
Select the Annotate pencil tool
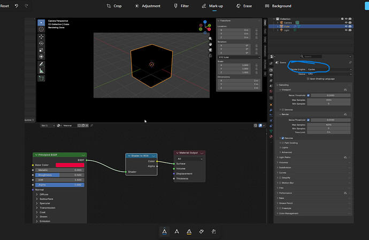[x=41, y=64]
